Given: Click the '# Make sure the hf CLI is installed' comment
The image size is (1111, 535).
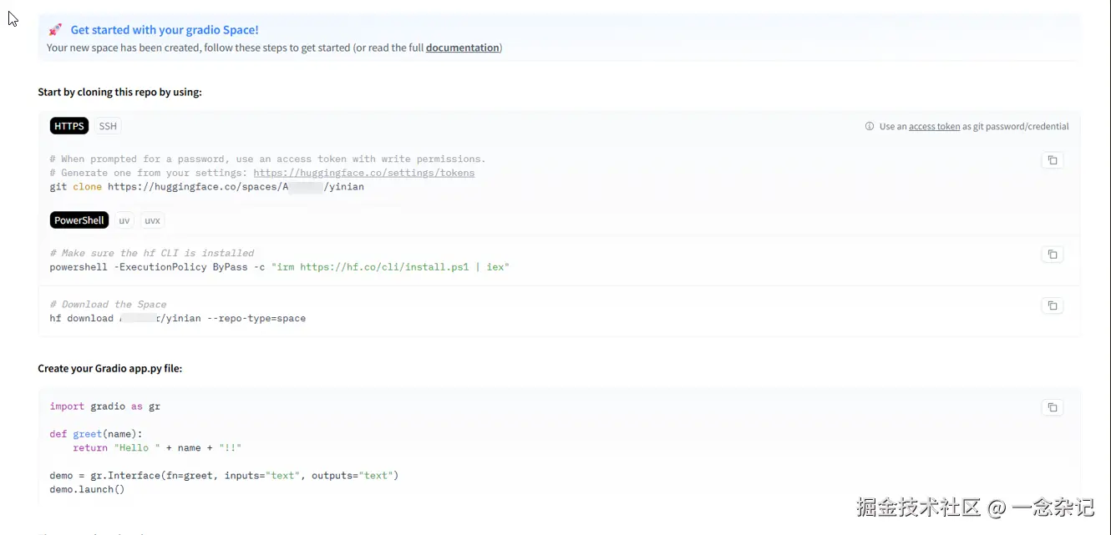Looking at the screenshot, I should [x=152, y=253].
